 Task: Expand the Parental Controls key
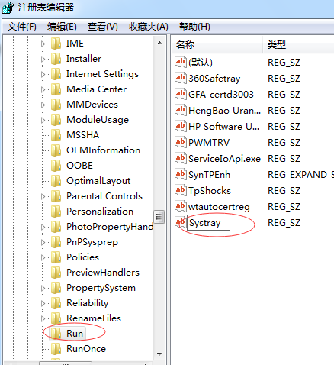coord(43,196)
